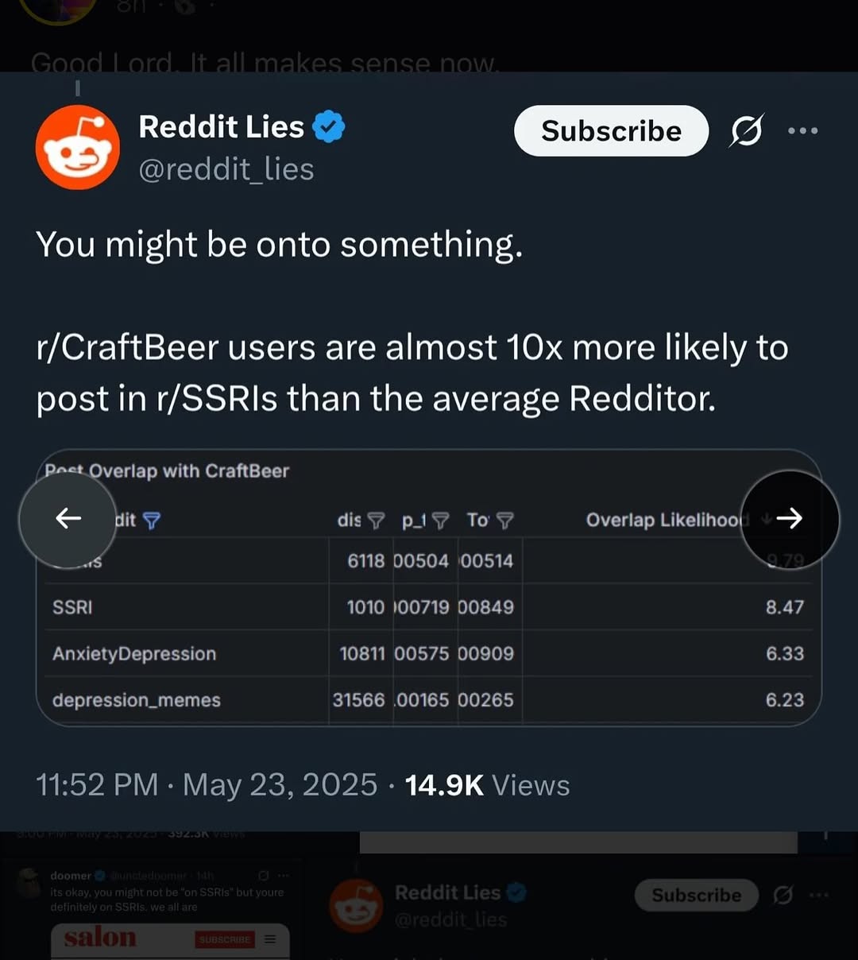Open the three-dot more options menu
Image resolution: width=858 pixels, height=960 pixels.
(x=802, y=131)
